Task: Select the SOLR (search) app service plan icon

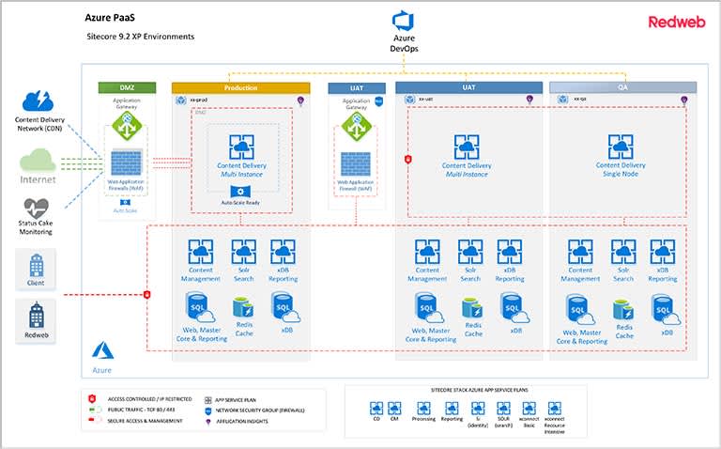Action: (x=503, y=408)
